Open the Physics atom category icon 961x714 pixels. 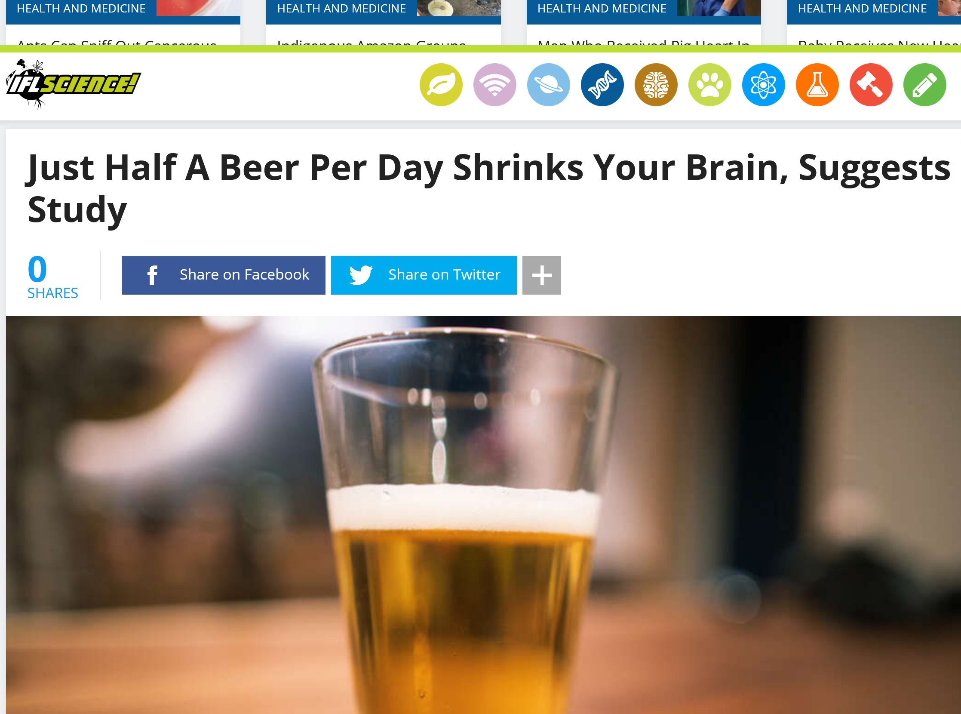[764, 85]
